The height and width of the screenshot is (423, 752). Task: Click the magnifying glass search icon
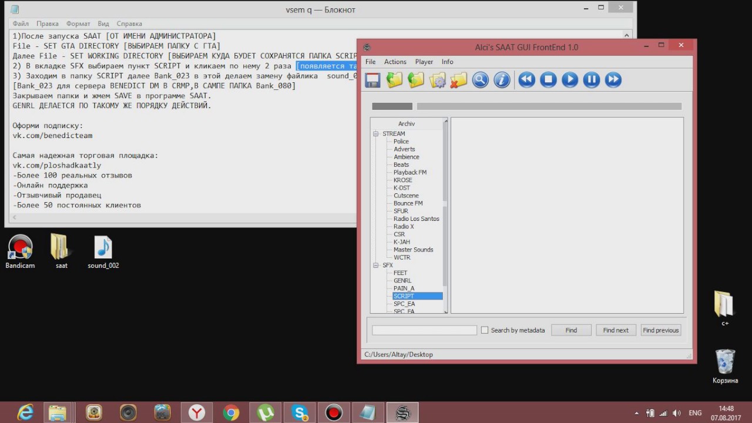(x=480, y=80)
